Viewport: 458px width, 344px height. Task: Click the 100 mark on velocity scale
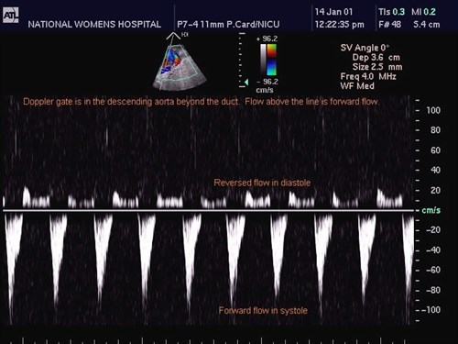click(x=433, y=110)
